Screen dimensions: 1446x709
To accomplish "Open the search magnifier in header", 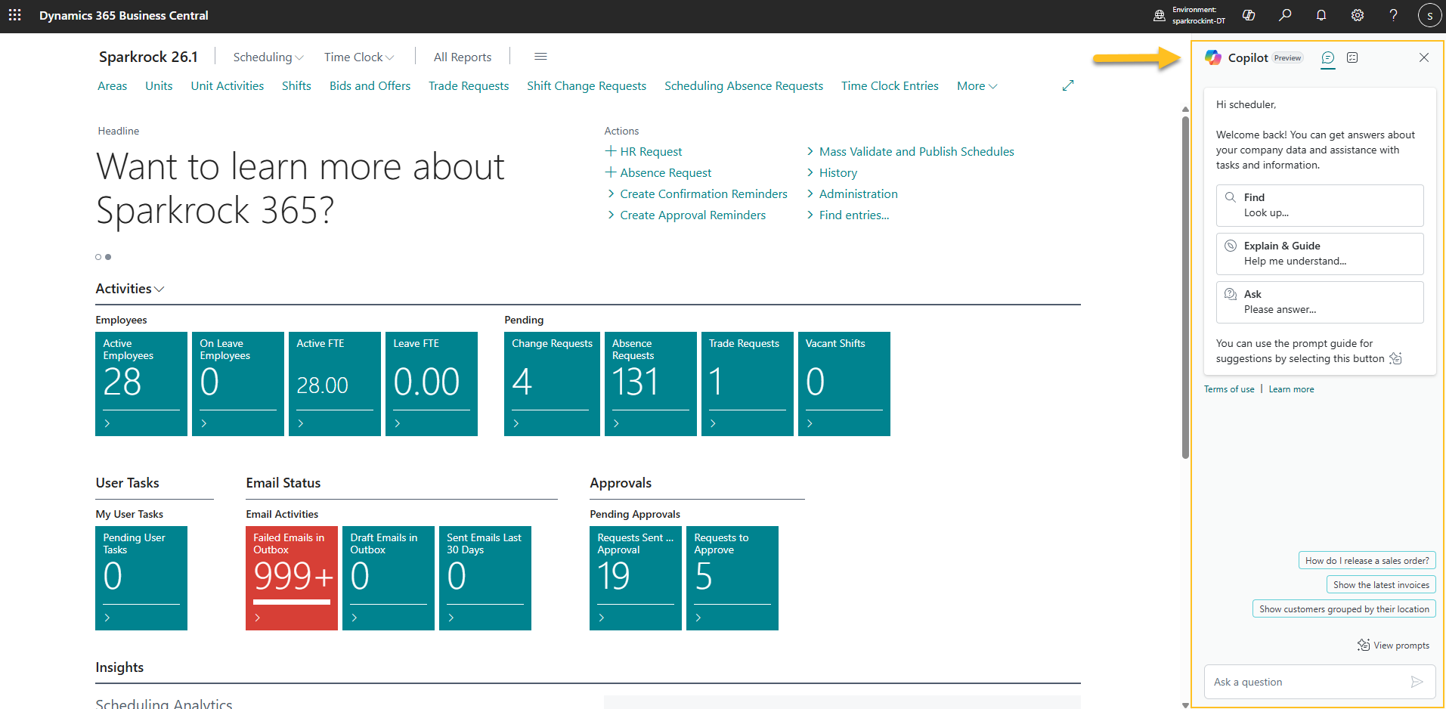I will 1285,15.
